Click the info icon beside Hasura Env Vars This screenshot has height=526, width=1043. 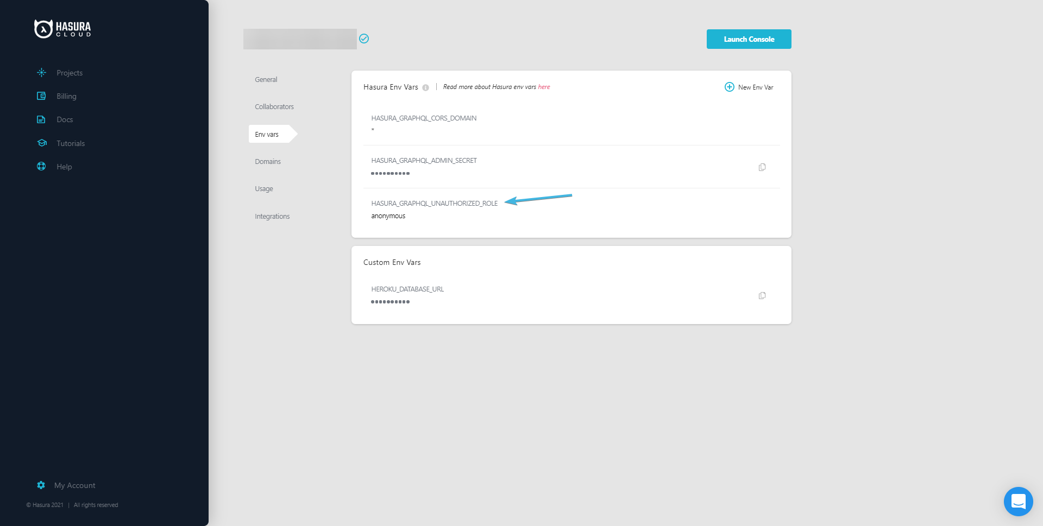click(x=425, y=87)
